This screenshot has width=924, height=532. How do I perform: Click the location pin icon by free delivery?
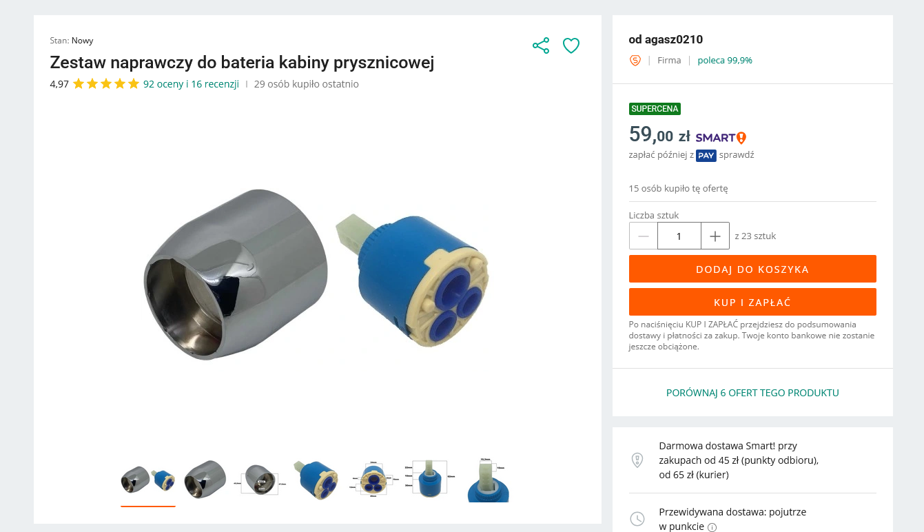click(x=637, y=460)
